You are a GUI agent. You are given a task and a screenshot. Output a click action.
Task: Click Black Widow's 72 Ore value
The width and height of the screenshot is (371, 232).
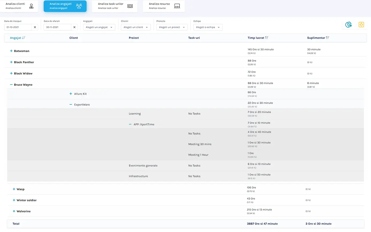(252, 72)
